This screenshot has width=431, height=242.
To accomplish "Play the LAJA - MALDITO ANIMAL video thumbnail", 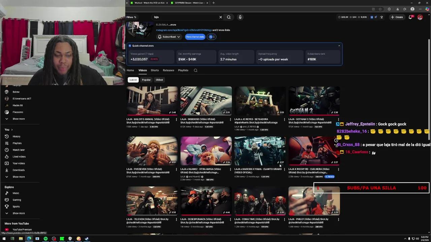I will 152,100.
